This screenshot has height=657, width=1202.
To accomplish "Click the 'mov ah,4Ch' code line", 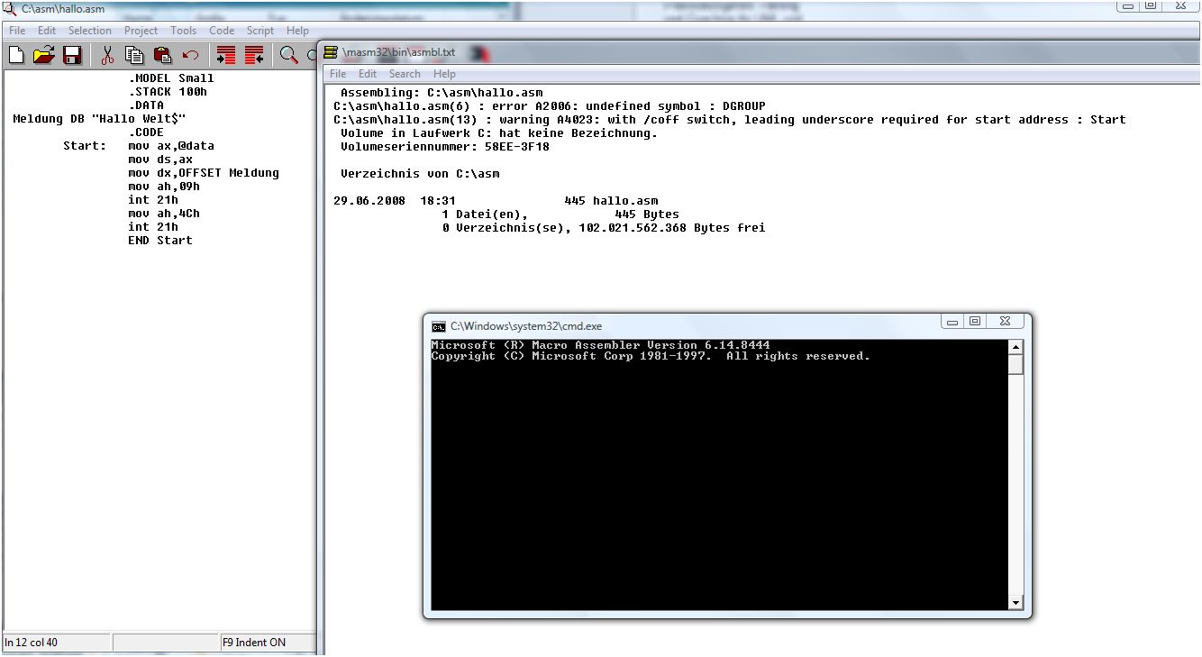I will [164, 213].
